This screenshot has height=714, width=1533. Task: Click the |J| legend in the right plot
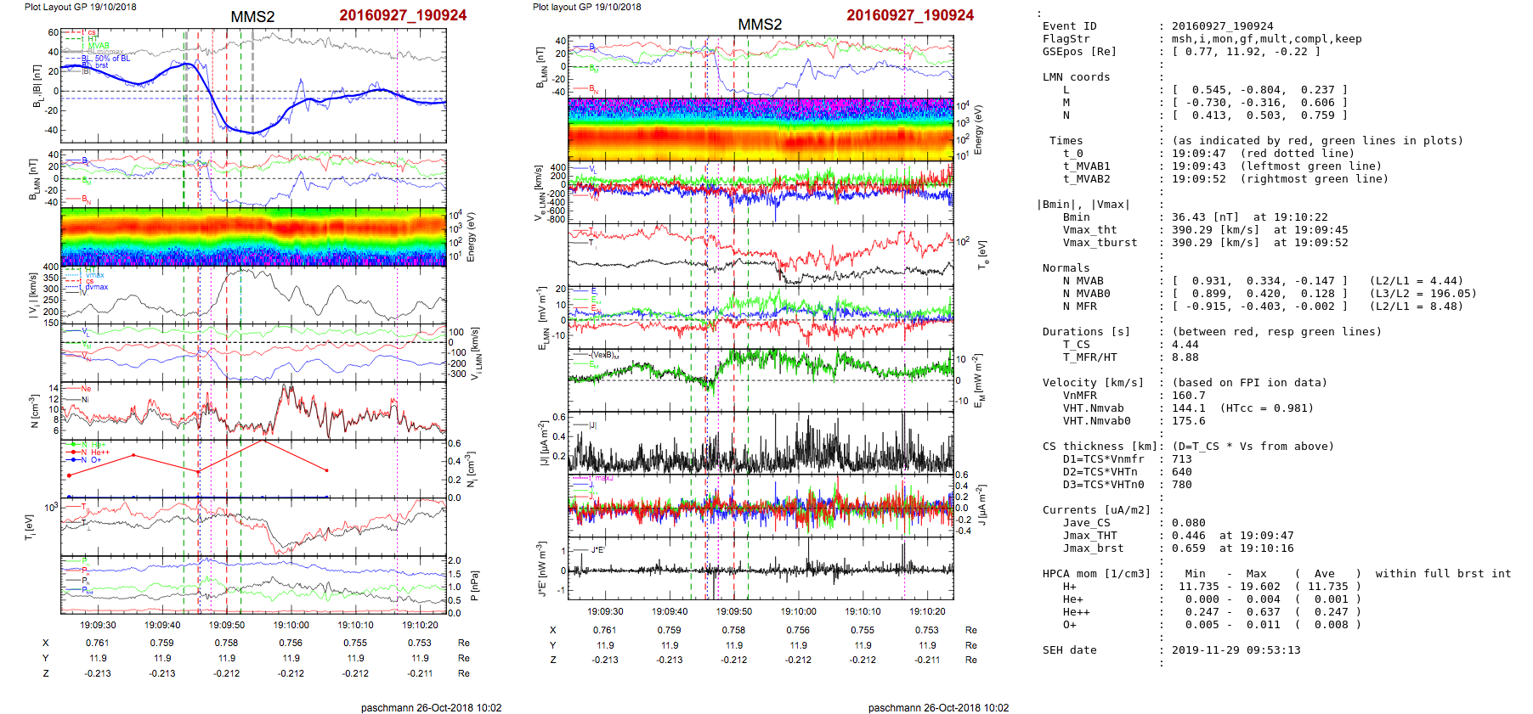tap(592, 425)
